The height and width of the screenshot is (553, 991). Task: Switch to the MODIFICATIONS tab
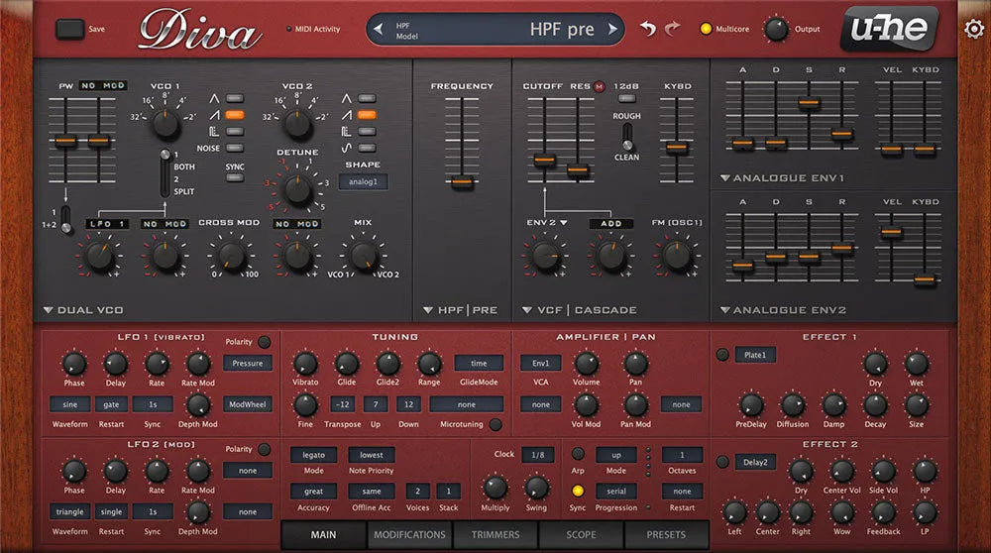tap(409, 535)
